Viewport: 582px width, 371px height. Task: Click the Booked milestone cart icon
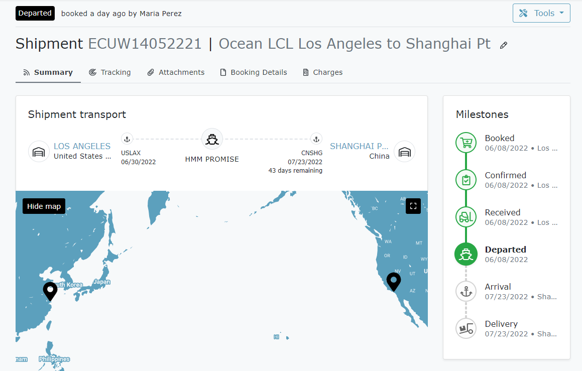[x=466, y=143]
